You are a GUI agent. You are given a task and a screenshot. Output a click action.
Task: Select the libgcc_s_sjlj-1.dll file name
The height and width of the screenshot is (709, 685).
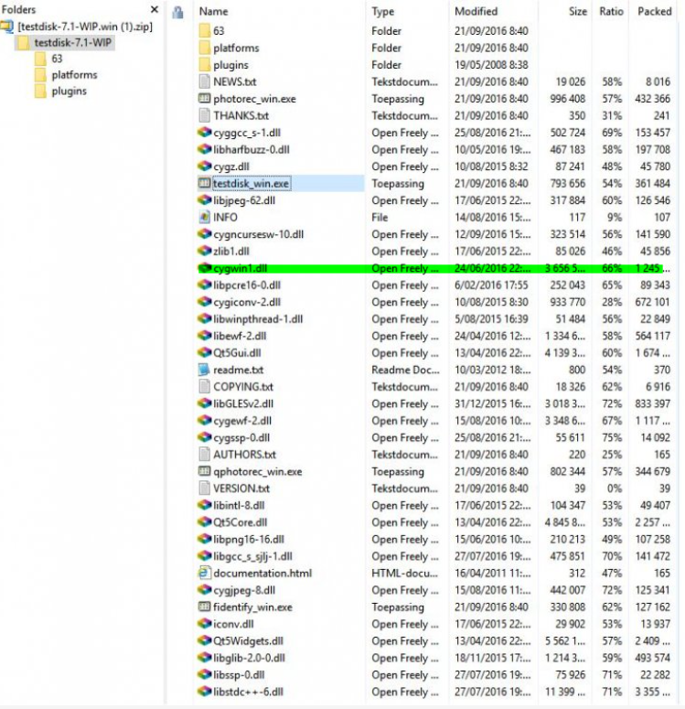[252, 556]
